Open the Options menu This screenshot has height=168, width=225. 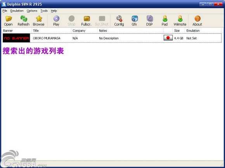pos(32,11)
